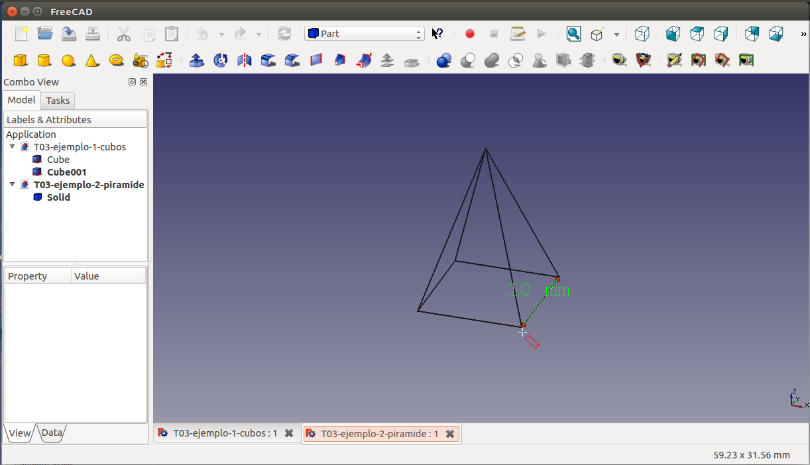Close the T03-ejemplo-2-piramide document tab
Screen dimensions: 810x465
tap(450, 434)
